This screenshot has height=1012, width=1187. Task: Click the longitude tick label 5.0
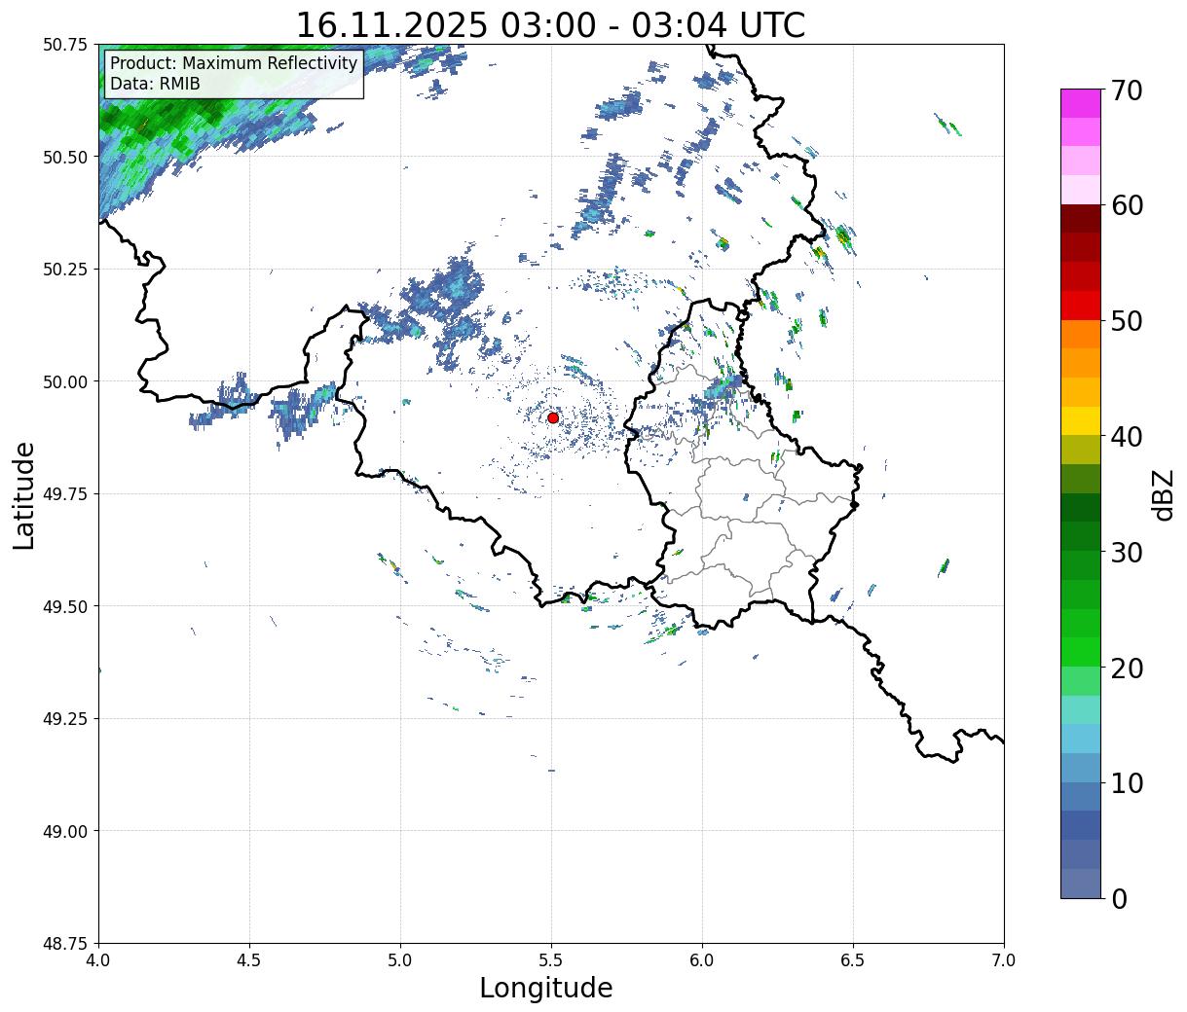400,959
